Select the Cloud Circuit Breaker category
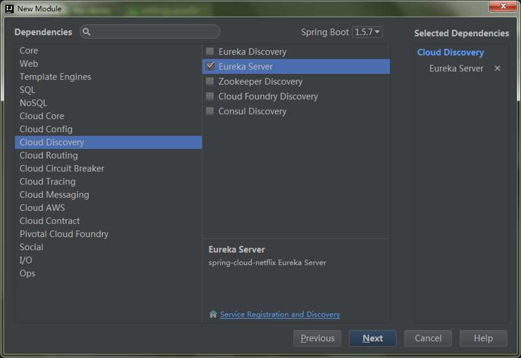Image resolution: width=521 pixels, height=358 pixels. tap(108, 169)
